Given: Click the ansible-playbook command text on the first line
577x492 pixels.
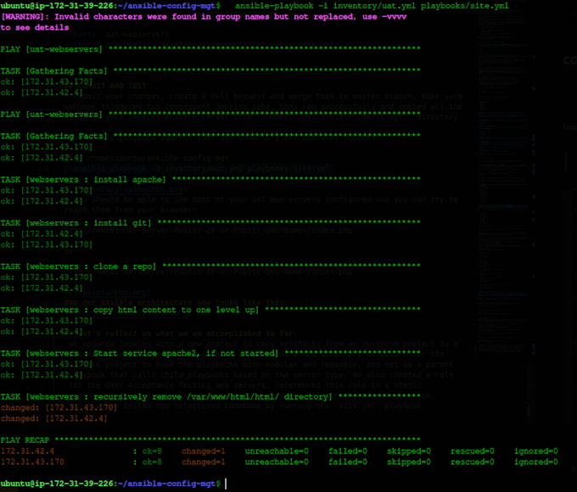Looking at the screenshot, I should tap(372, 6).
